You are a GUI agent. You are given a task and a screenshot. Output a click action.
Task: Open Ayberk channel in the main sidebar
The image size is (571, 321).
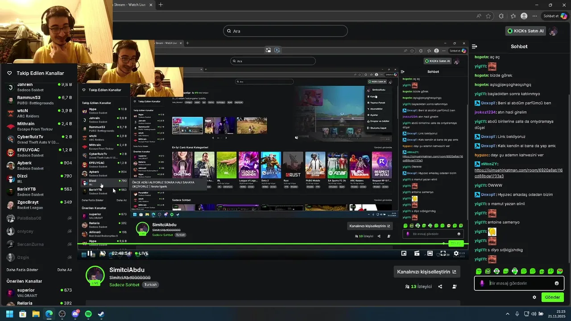[x=39, y=165]
